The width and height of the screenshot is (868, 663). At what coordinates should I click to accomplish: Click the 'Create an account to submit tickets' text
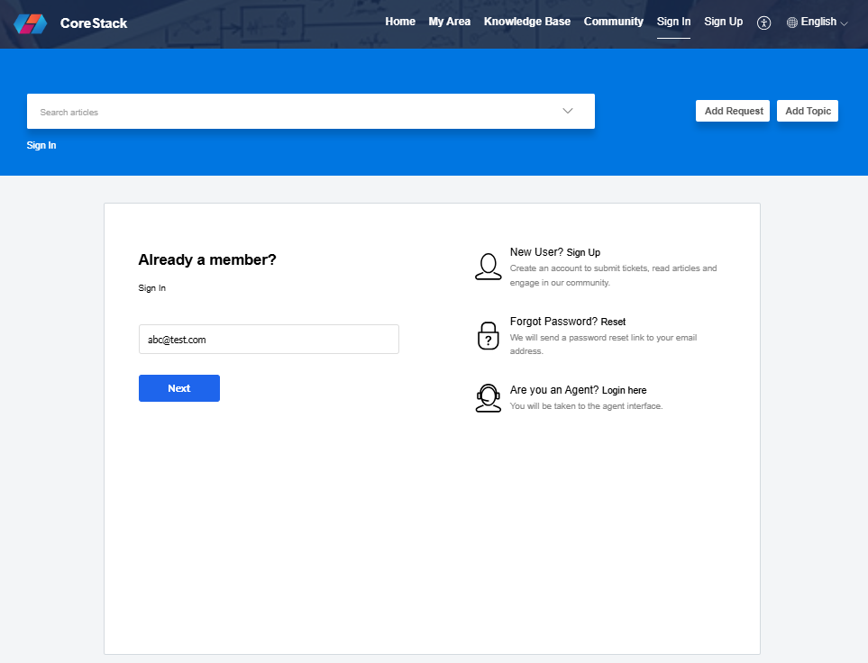613,275
